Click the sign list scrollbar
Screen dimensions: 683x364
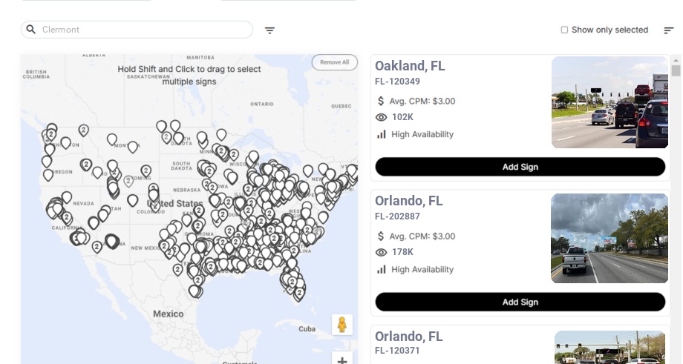pyautogui.click(x=676, y=70)
